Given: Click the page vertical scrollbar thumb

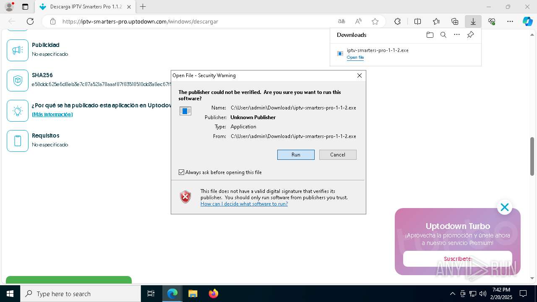Looking at the screenshot, I should (532, 156).
